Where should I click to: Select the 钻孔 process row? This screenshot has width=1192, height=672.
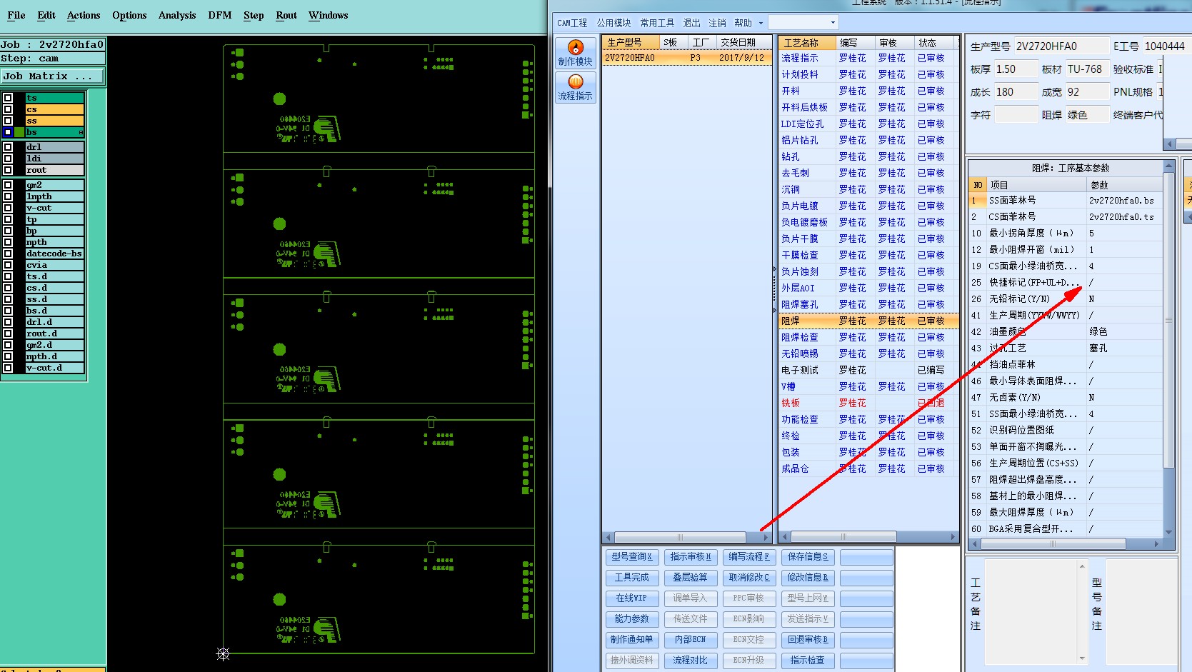pos(867,157)
